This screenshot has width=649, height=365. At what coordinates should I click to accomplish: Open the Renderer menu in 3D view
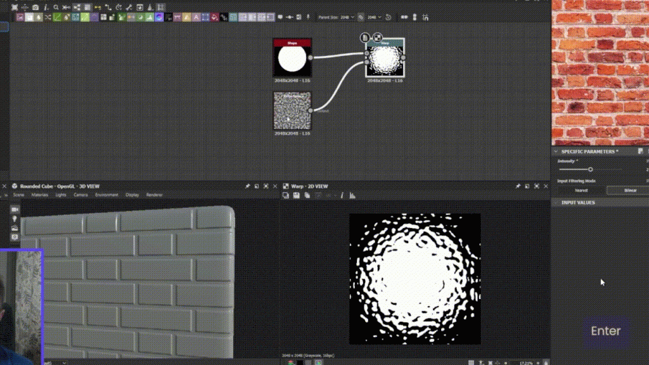coord(155,195)
